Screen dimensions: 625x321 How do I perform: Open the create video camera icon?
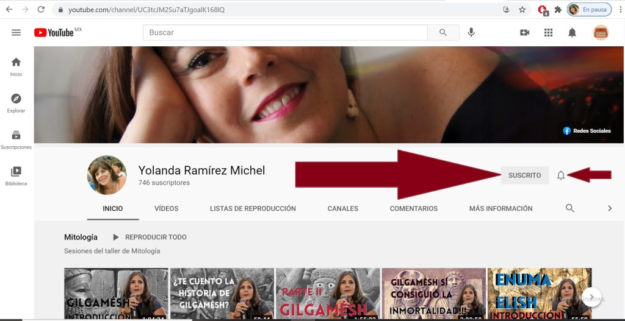(524, 32)
